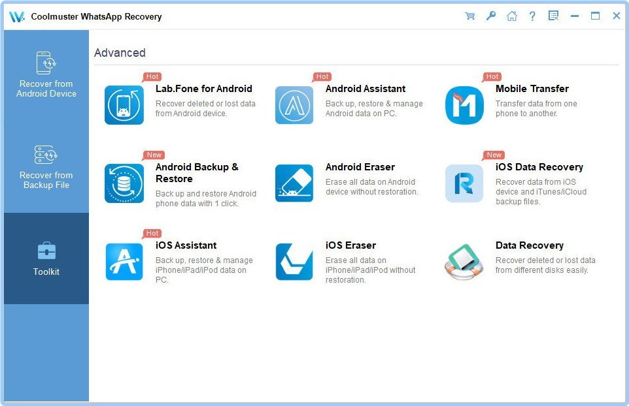Screen dimensions: 629x406
Task: Click the Lab.Fone for Android icon
Action: click(124, 105)
